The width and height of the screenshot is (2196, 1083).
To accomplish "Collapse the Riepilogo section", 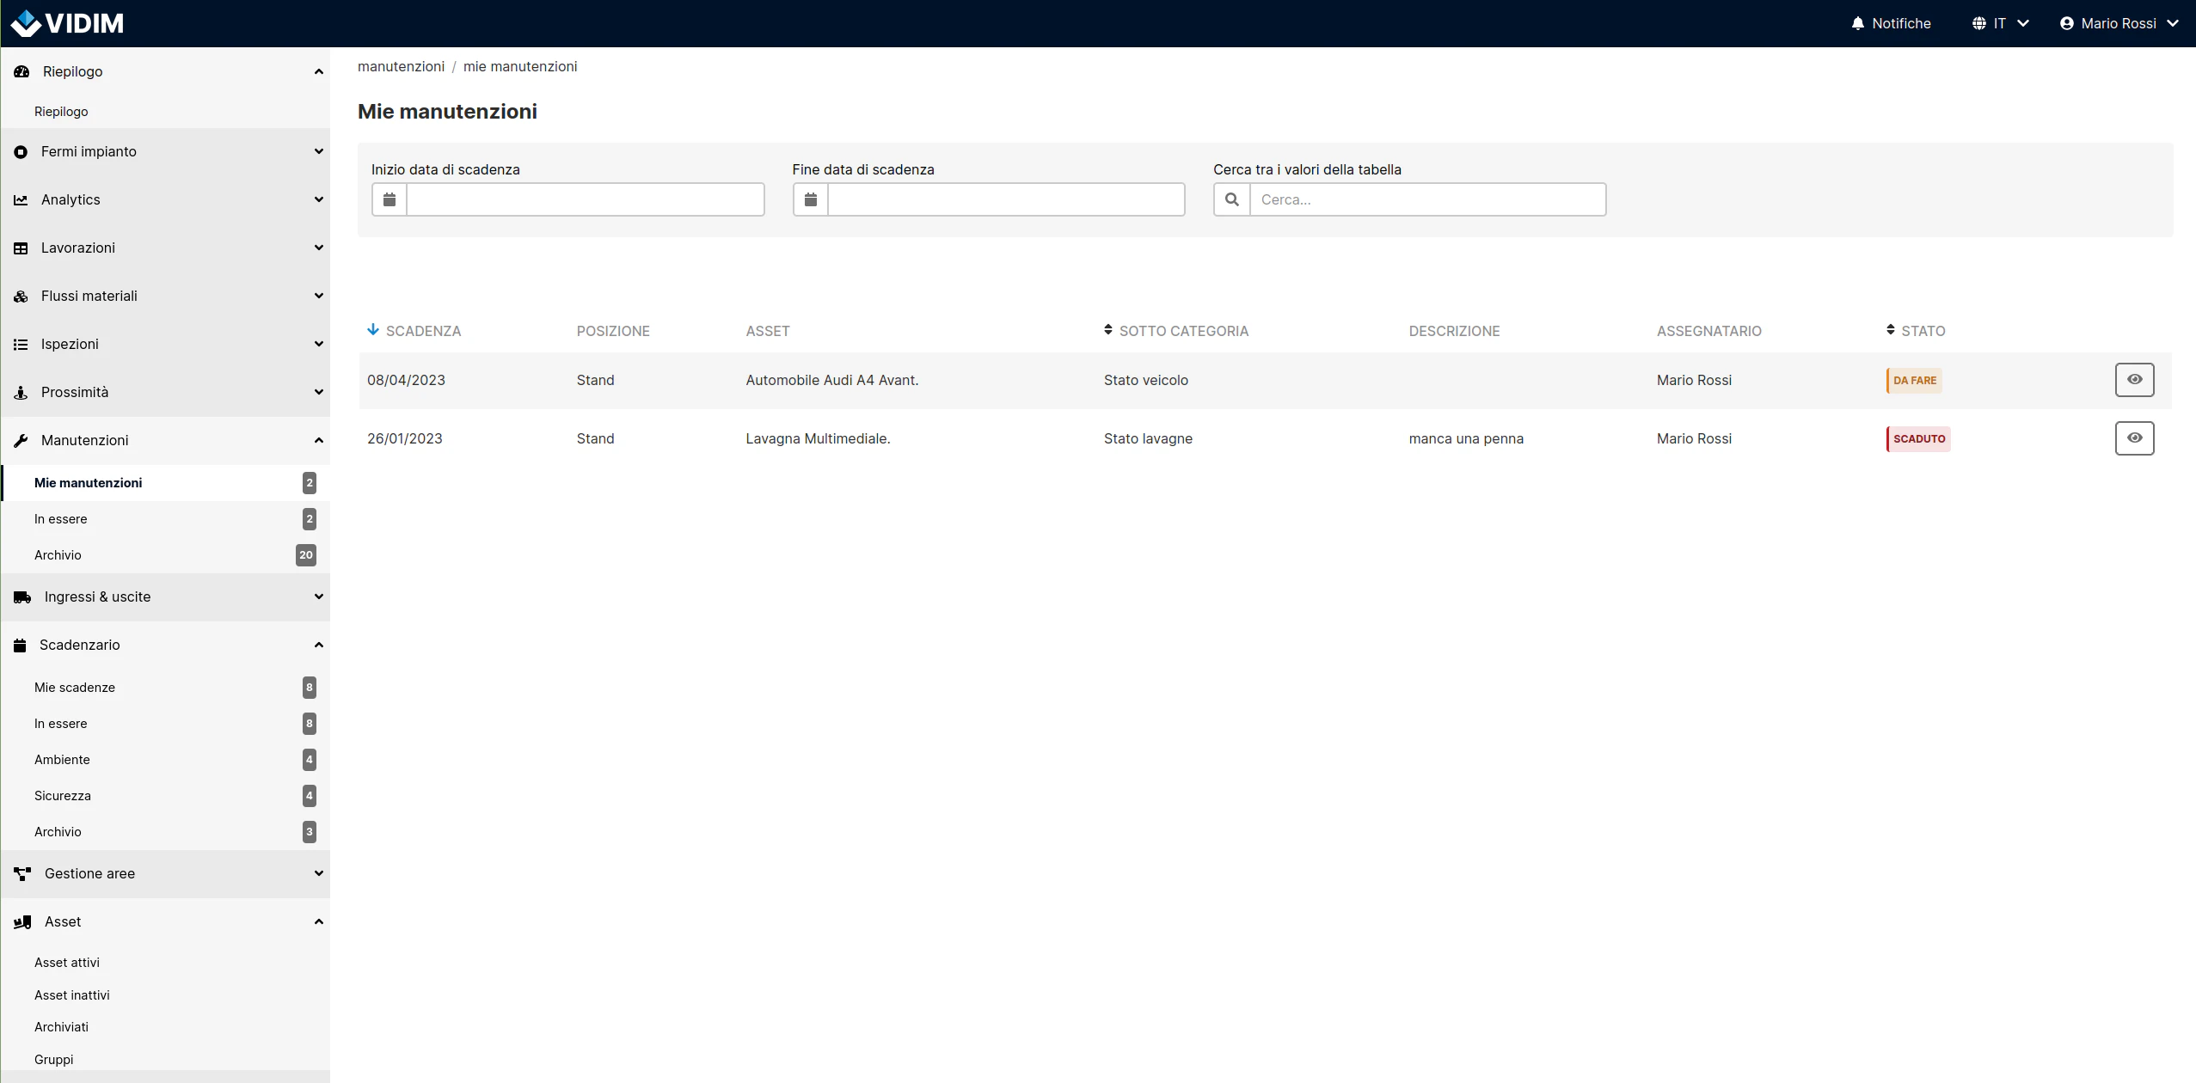I will (317, 71).
